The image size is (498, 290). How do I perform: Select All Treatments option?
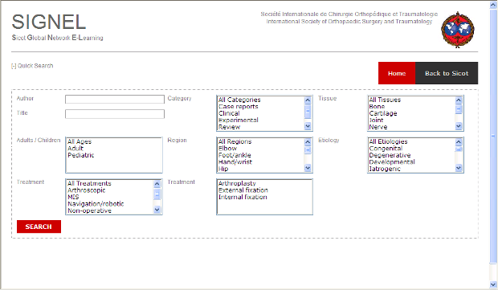point(89,184)
